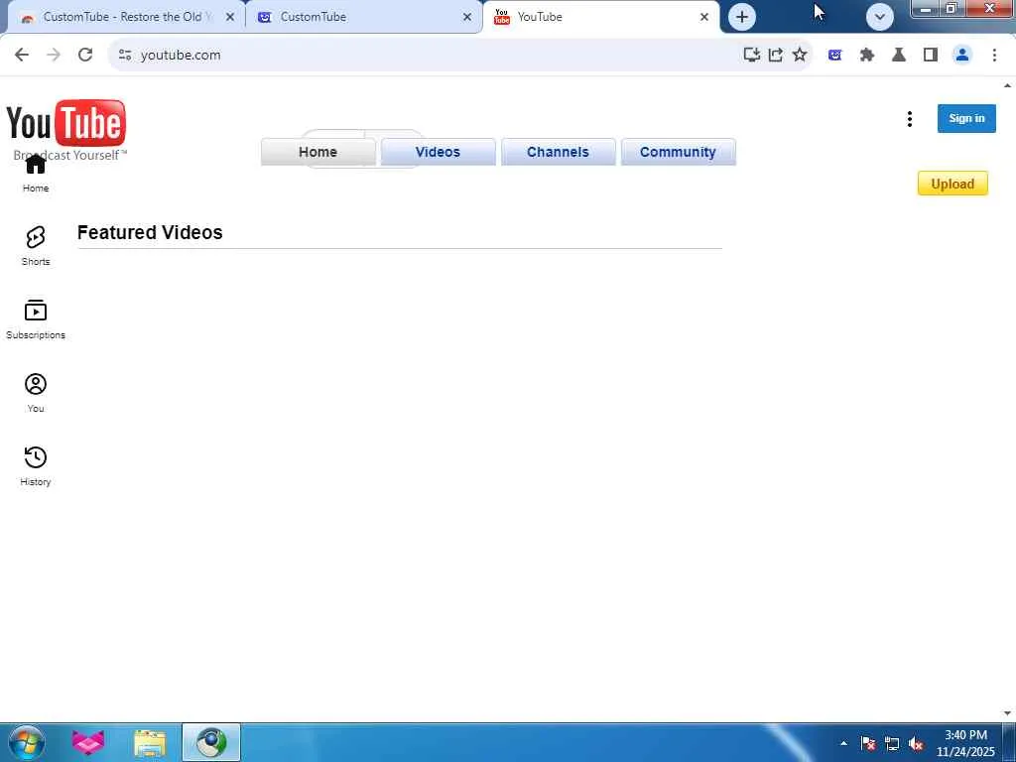This screenshot has height=762, width=1016.
Task: Open History in the sidebar
Action: coord(35,466)
